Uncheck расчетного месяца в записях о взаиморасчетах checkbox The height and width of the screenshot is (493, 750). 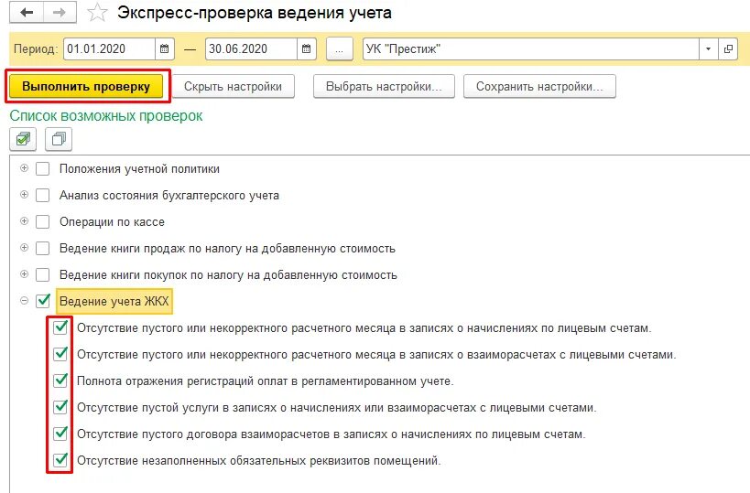(60, 354)
